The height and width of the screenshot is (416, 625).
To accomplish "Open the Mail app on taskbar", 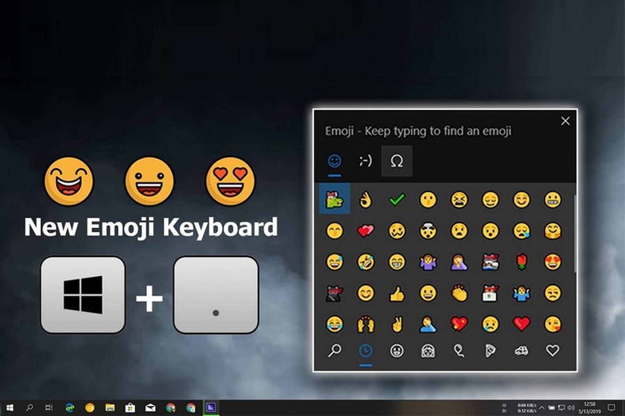I will (150, 408).
